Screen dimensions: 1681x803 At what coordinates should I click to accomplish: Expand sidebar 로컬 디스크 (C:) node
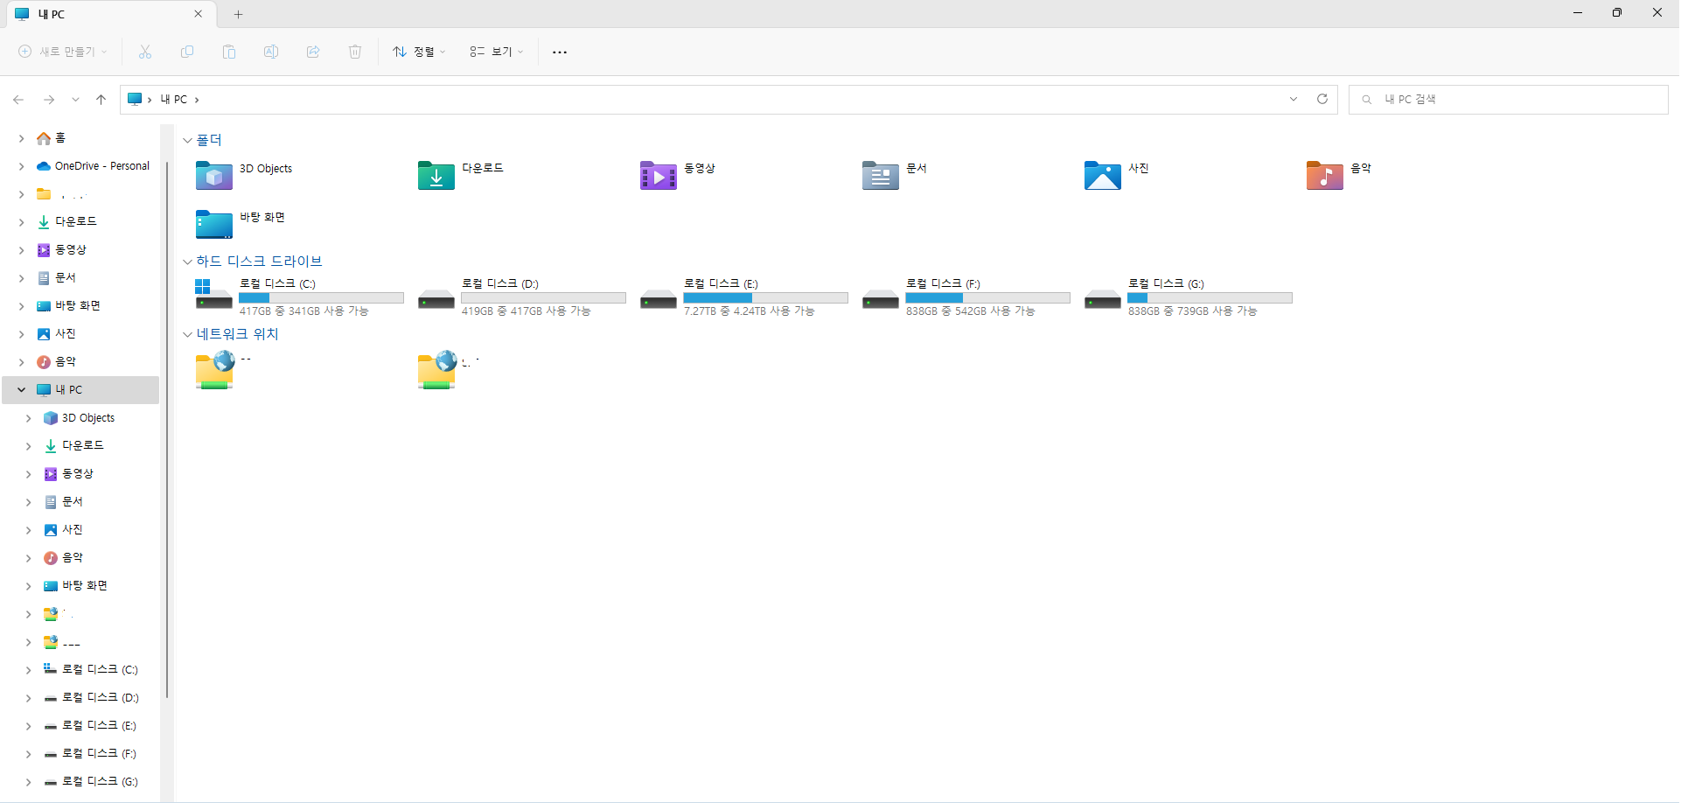[28, 670]
